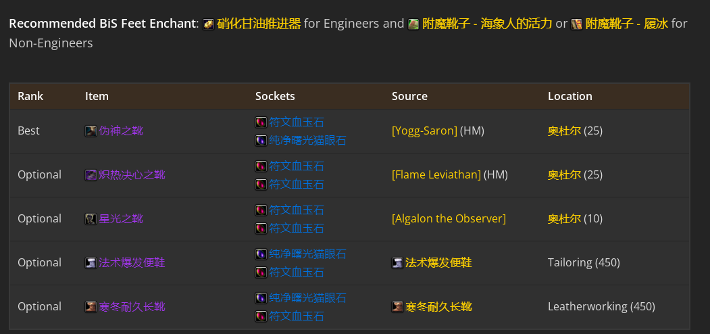Screen dimensions: 710x334
Task: Open 寒冬耐久长靴 link in Item column
Action: click(x=132, y=307)
